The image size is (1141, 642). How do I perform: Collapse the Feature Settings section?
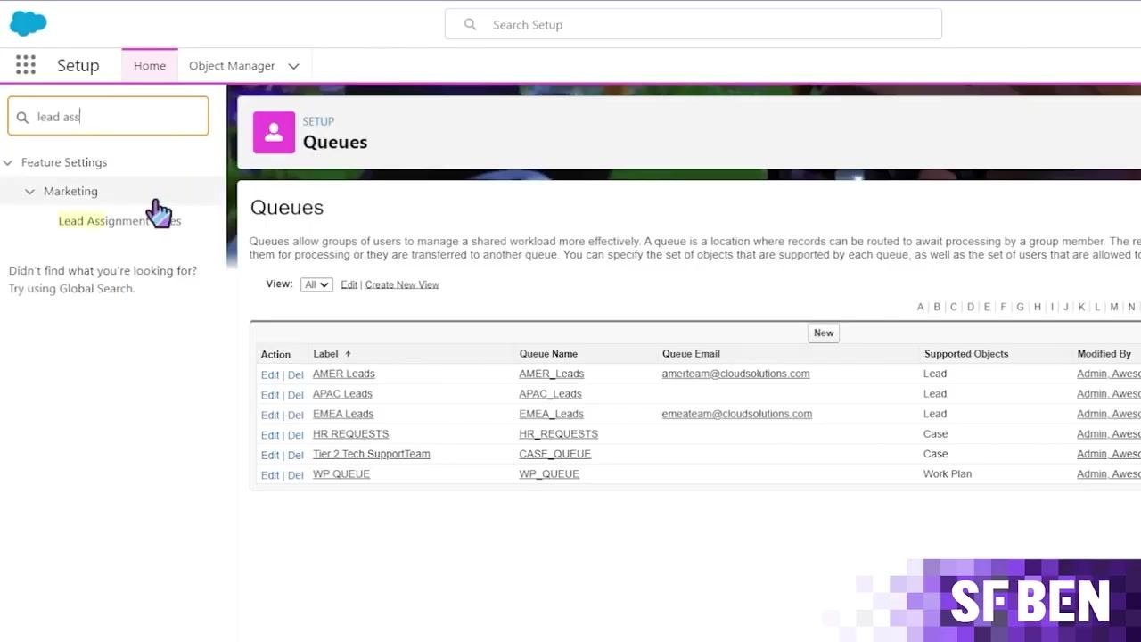[x=8, y=162]
